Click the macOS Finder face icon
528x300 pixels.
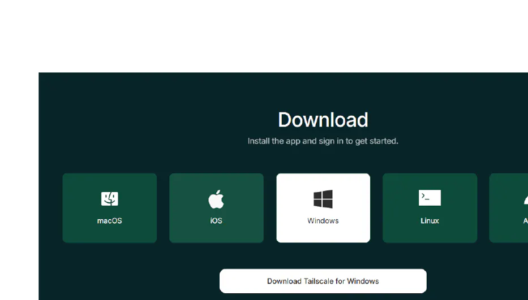[x=109, y=198]
